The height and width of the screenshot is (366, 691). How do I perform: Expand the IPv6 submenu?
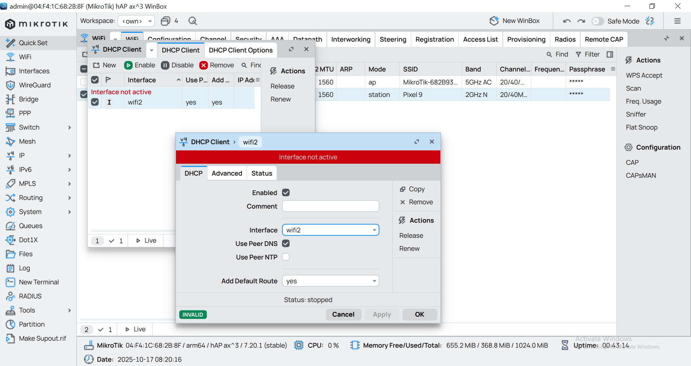click(69, 169)
